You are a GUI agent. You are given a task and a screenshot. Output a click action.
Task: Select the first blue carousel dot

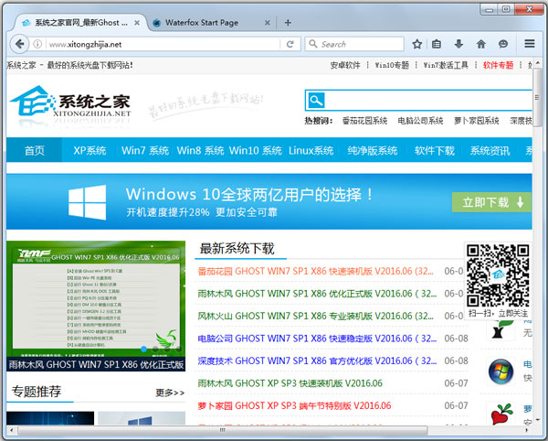pyautogui.click(x=143, y=349)
